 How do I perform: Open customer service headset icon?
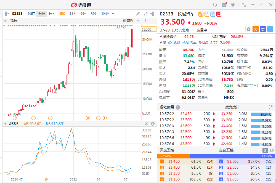(215, 5)
